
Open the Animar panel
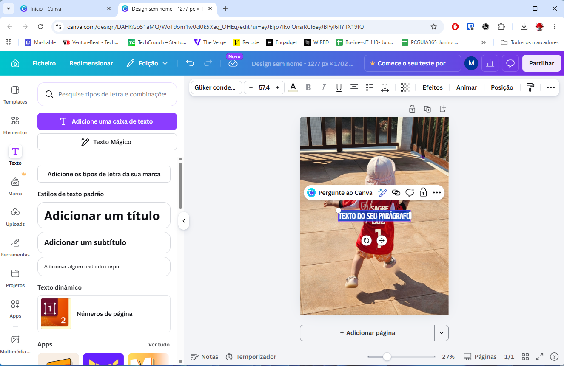(467, 87)
